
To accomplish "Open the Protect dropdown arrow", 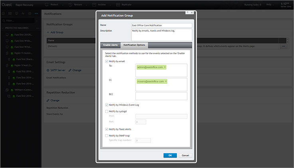I will click(63, 5).
